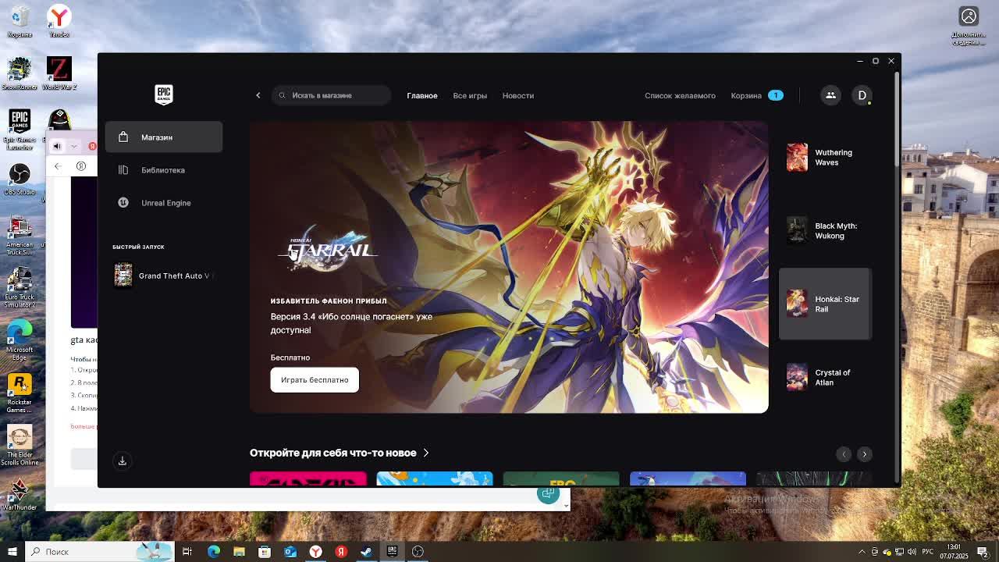Open Microsoft Edge from the taskbar
The image size is (999, 562).
pos(213,552)
